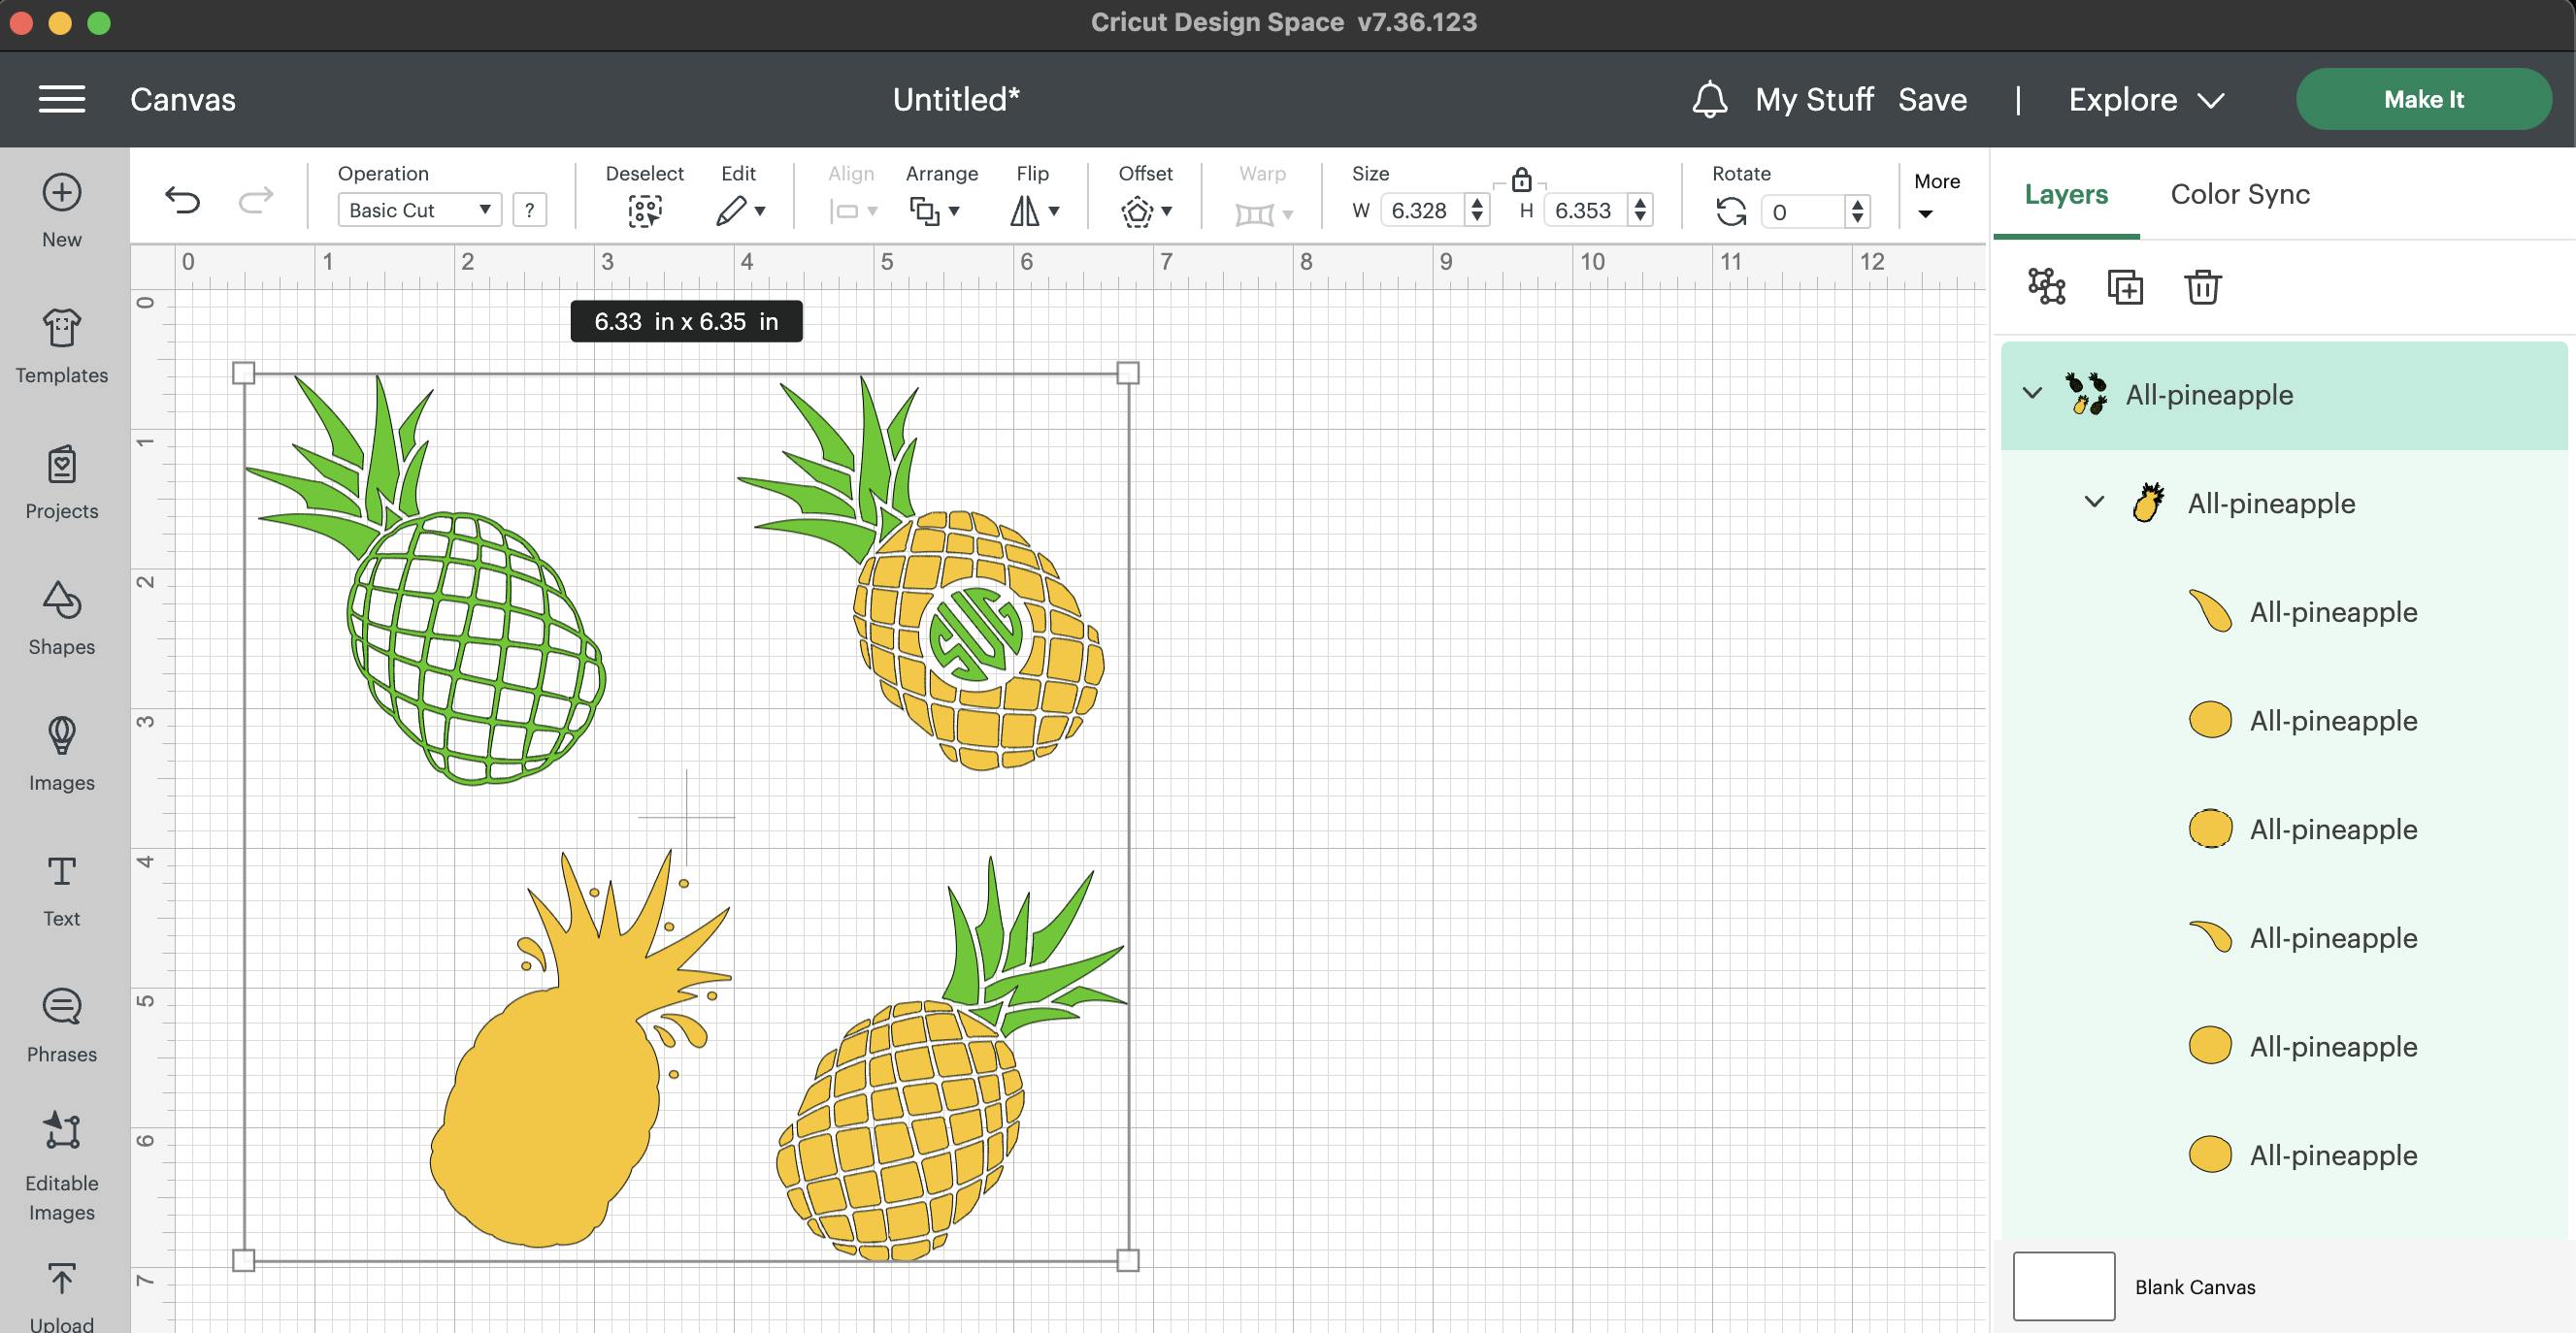Open the Shapes tool
The height and width of the screenshot is (1333, 2576).
[61, 617]
